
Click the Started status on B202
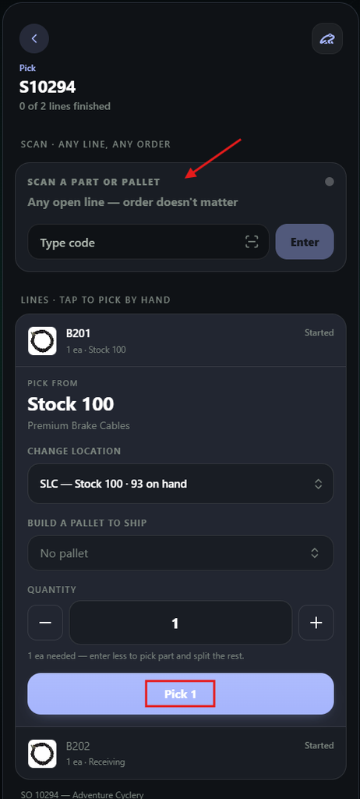(x=319, y=745)
